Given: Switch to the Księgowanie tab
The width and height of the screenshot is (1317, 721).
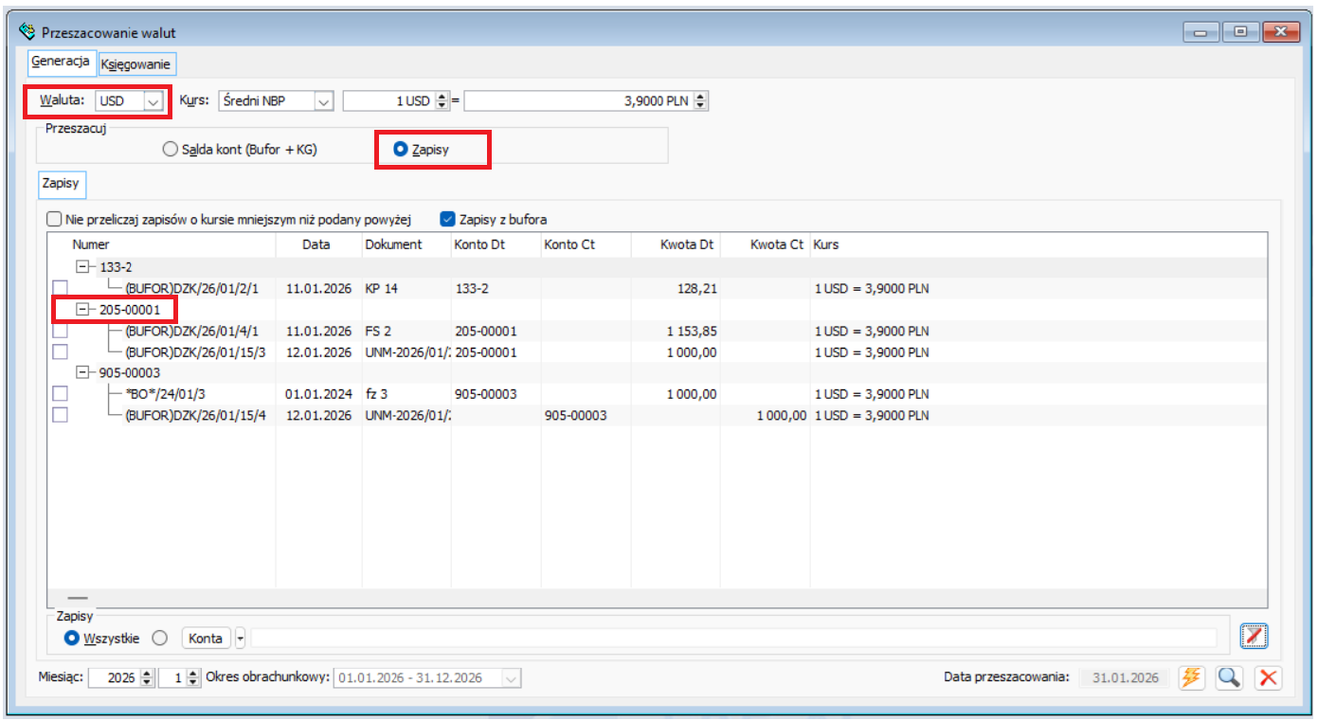Looking at the screenshot, I should (x=135, y=64).
